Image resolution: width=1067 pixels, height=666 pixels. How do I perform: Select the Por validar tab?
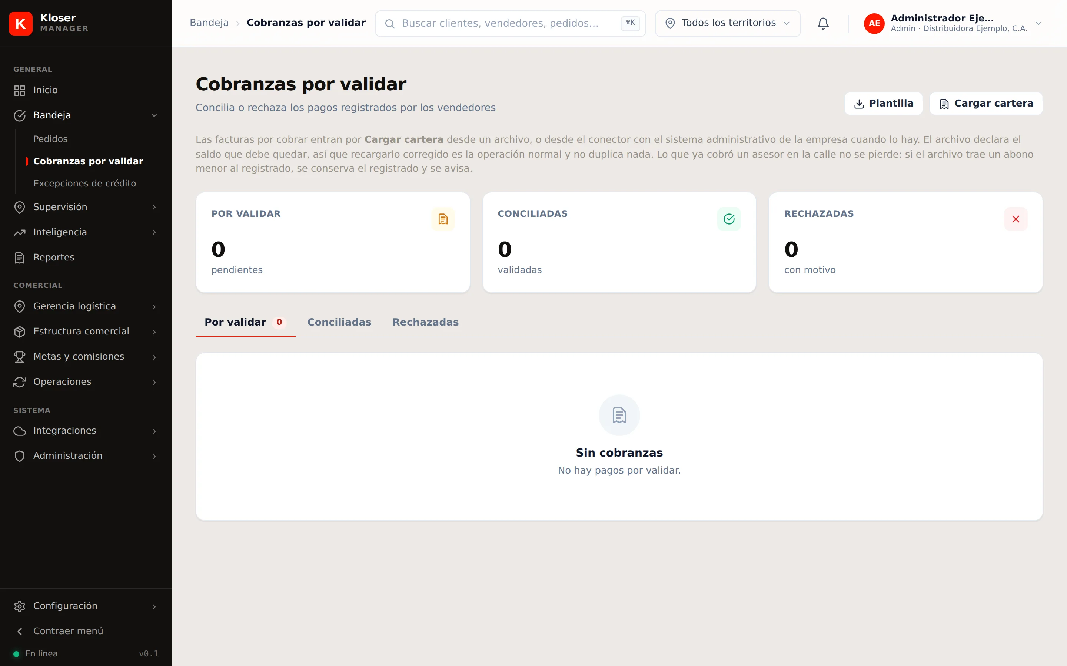(x=245, y=322)
